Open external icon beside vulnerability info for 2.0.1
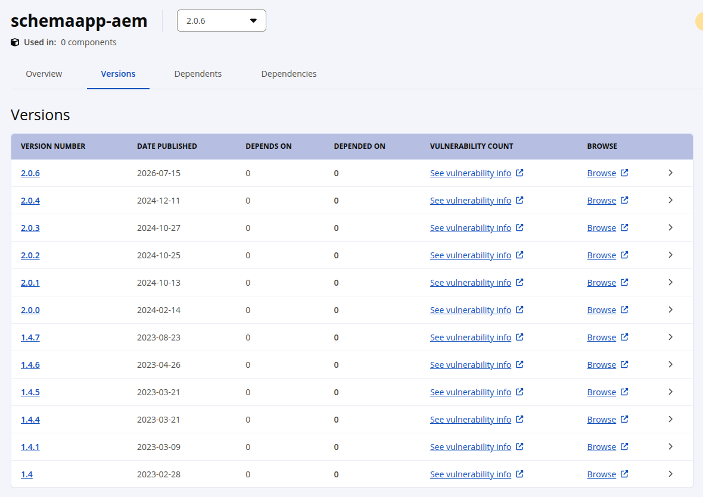 pos(520,282)
